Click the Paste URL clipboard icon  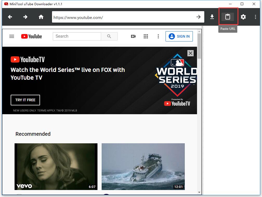[228, 17]
